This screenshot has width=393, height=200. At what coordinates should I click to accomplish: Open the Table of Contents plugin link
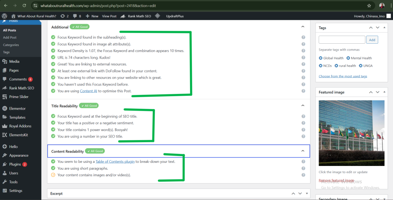tap(115, 162)
